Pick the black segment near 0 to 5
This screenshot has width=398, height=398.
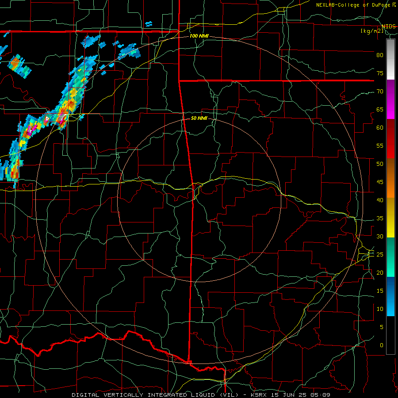point(390,335)
